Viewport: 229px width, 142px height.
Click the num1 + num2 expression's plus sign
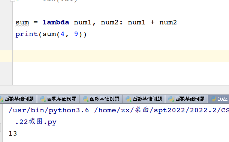152,23
